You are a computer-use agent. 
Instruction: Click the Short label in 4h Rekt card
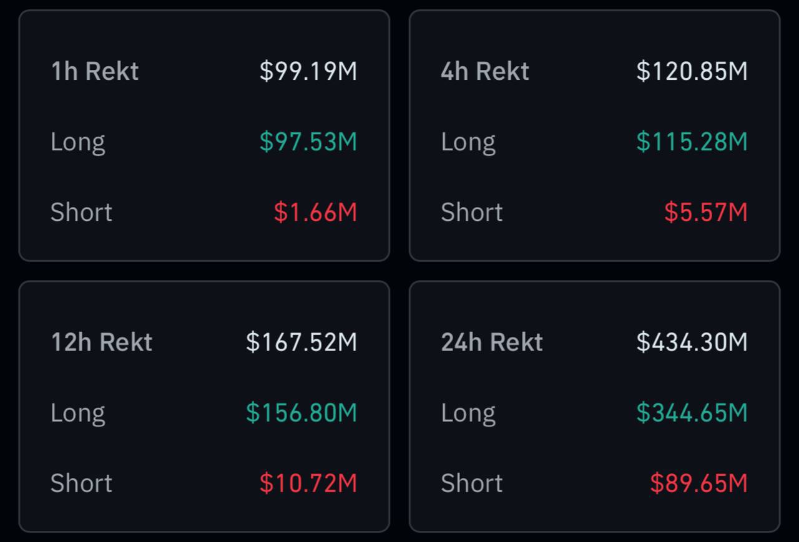[x=471, y=212]
